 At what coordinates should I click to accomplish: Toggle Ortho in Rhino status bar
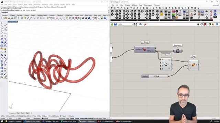[x=67, y=119]
